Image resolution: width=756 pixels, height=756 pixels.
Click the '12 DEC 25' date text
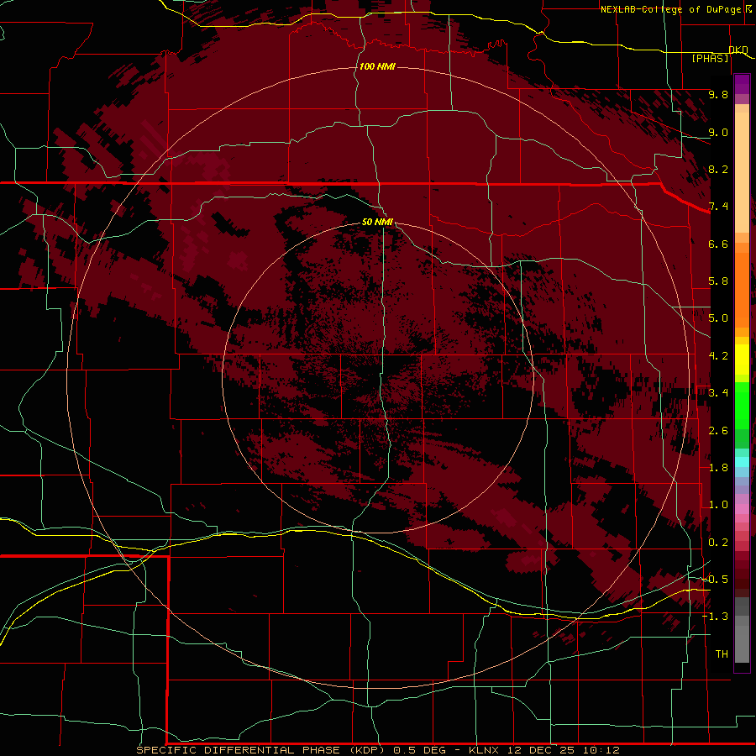542,750
